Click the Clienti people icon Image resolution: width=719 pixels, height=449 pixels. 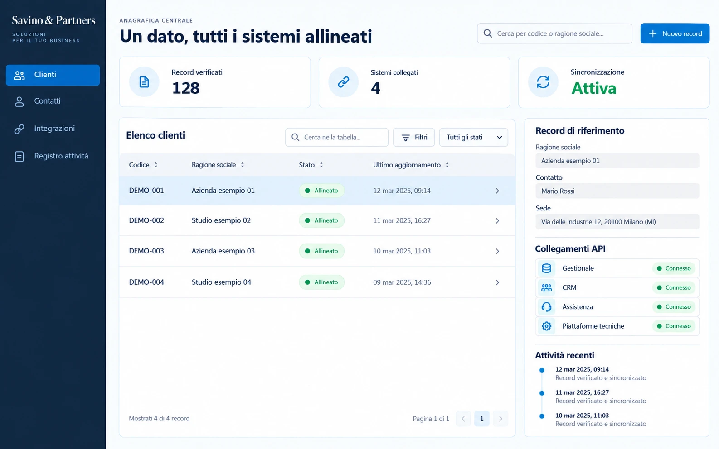click(19, 75)
